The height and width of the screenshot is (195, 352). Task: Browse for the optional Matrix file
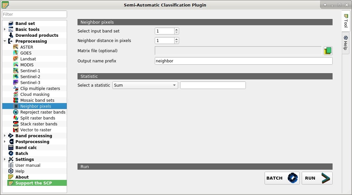tap(327, 51)
